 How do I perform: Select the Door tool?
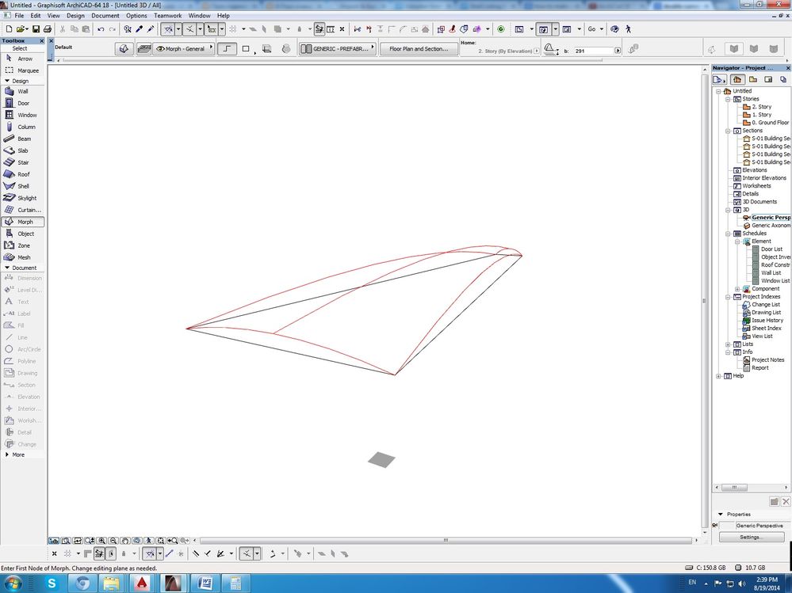coord(23,103)
